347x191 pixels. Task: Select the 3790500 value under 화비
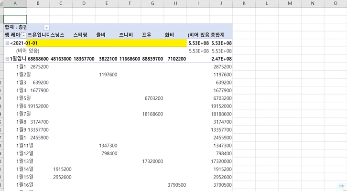point(176,184)
